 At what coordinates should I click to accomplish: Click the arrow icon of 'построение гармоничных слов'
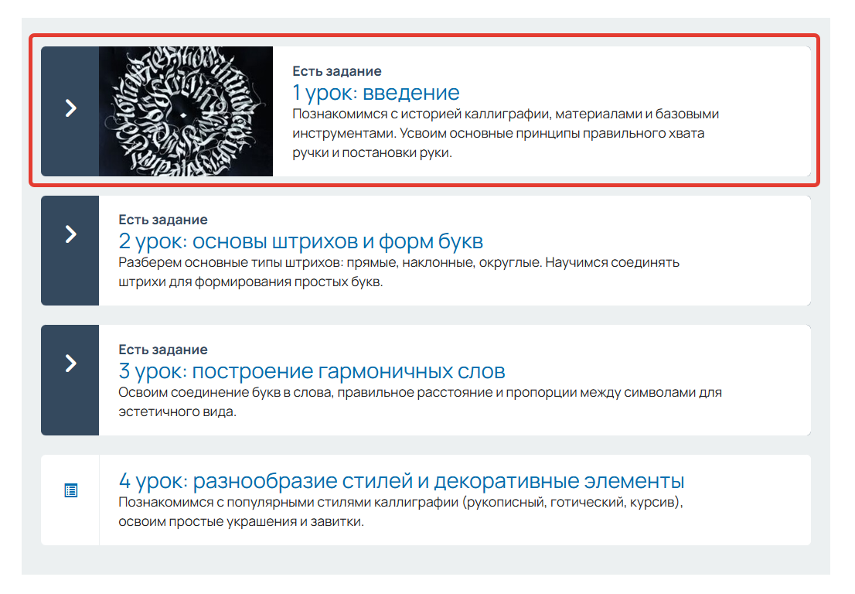tap(70, 362)
